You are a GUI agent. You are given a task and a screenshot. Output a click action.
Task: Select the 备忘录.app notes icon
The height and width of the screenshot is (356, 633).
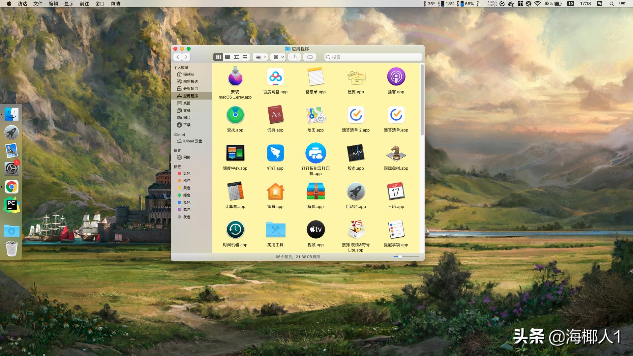click(316, 76)
